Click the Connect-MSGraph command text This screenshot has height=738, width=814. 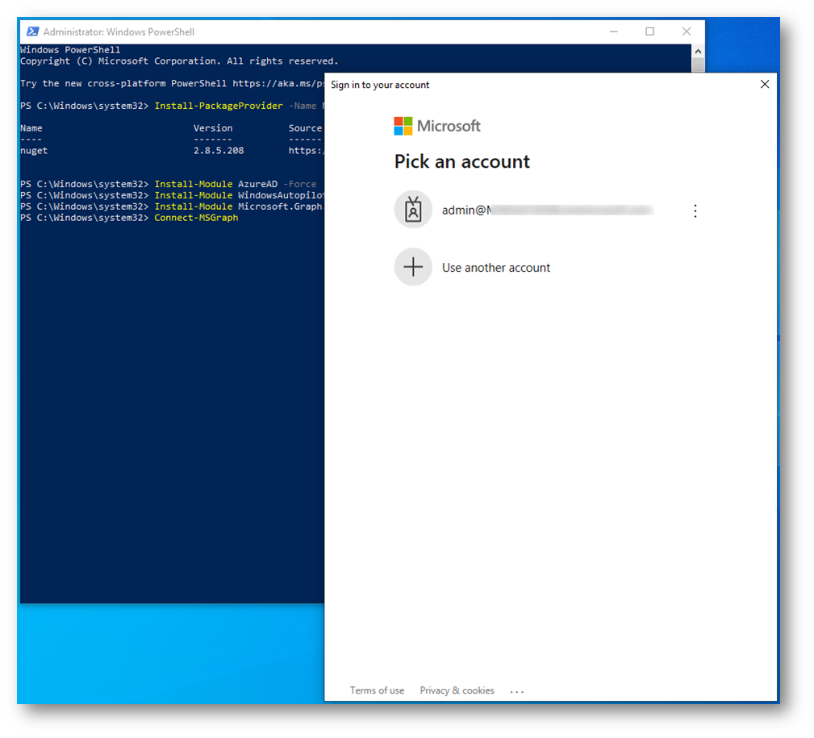click(x=196, y=218)
